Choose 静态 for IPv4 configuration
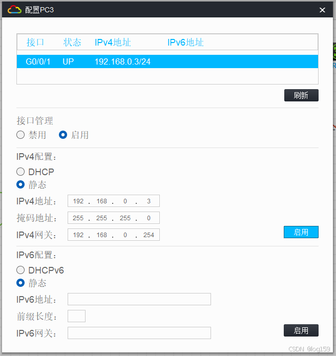The height and width of the screenshot is (356, 336). click(20, 184)
